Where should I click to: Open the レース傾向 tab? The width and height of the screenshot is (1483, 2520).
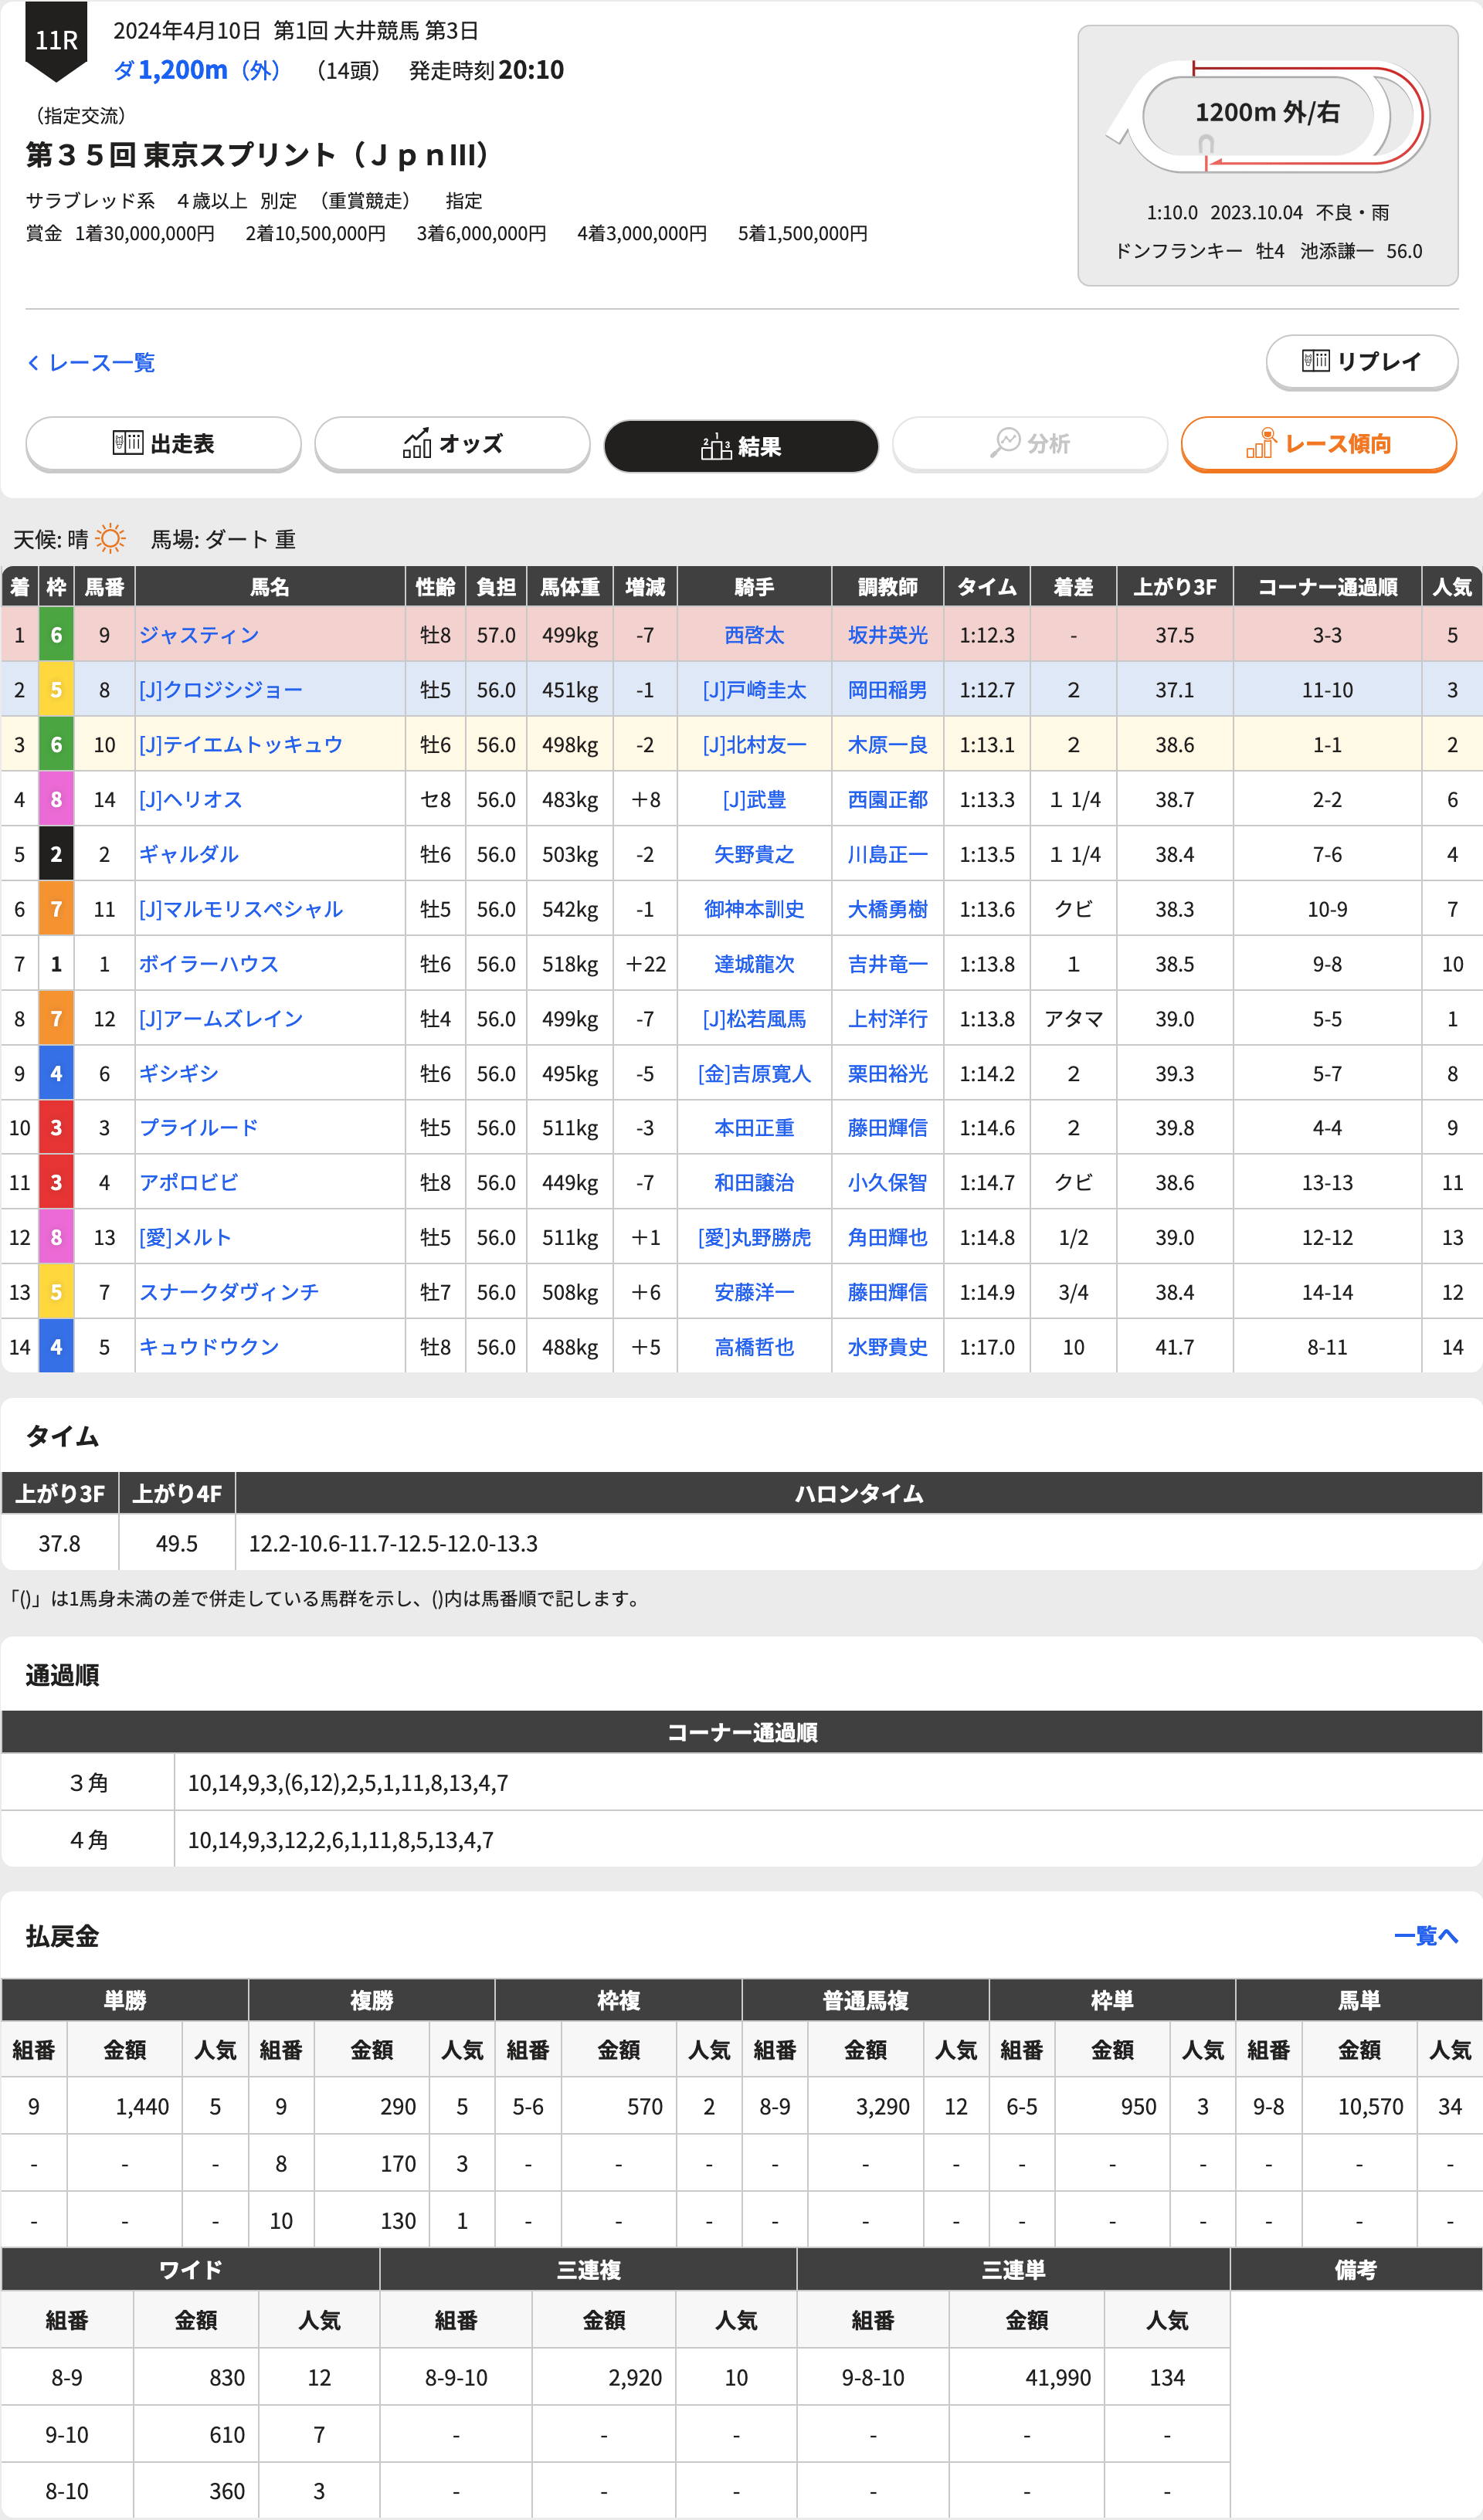[x=1319, y=443]
